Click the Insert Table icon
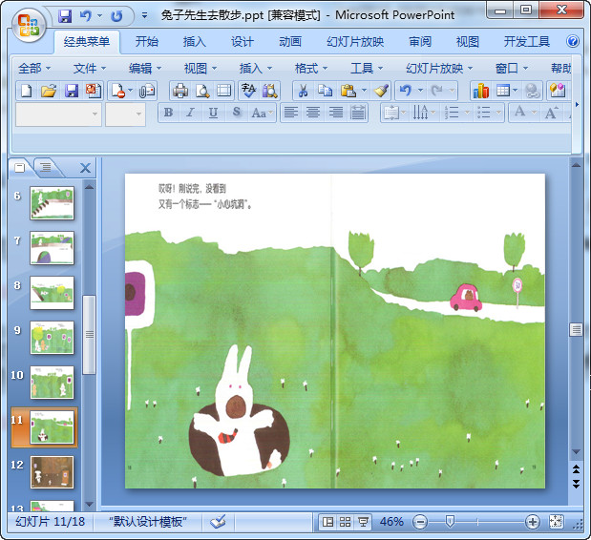Image resolution: width=591 pixels, height=540 pixels. click(503, 91)
